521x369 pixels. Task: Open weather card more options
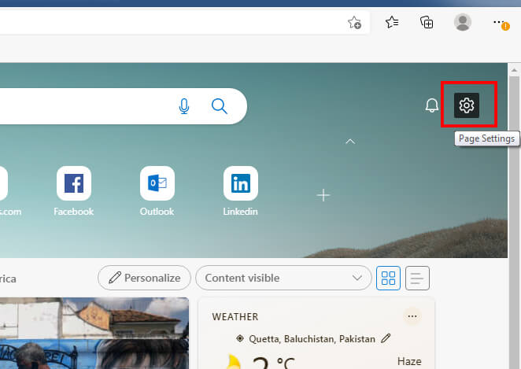pos(412,316)
